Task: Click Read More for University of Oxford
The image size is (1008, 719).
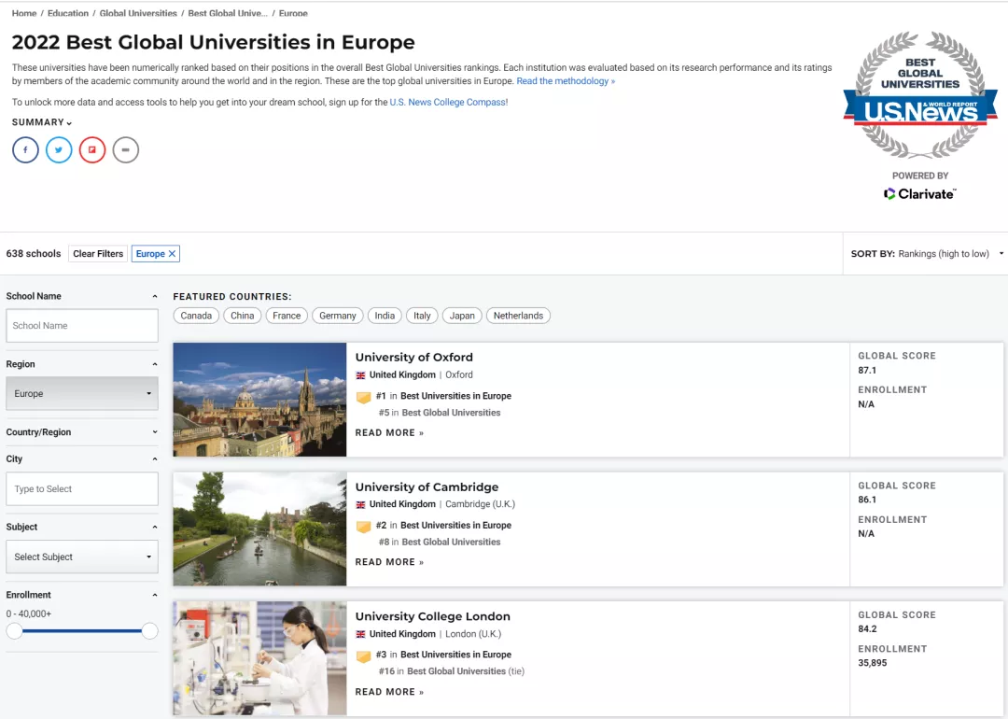Action: point(389,433)
